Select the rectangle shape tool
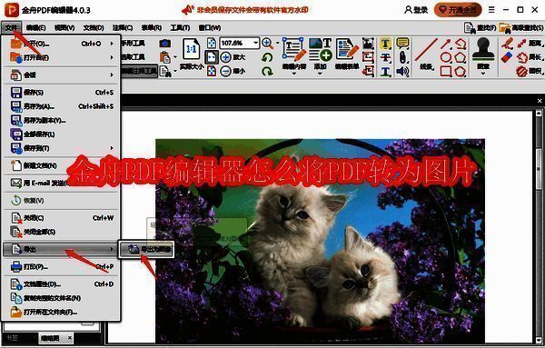This screenshot has width=545, height=348. point(446,71)
